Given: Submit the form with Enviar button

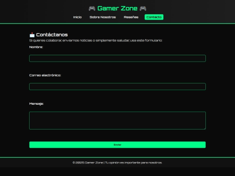Looking at the screenshot, I should (x=117, y=145).
